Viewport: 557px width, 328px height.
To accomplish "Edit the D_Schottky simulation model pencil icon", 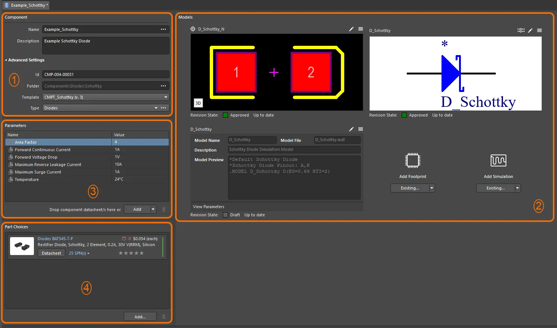I will 351,129.
